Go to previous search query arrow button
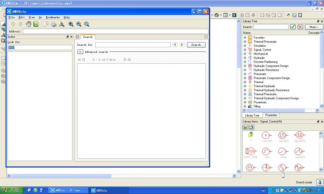Screen dimensions: 324x194 [175, 45]
